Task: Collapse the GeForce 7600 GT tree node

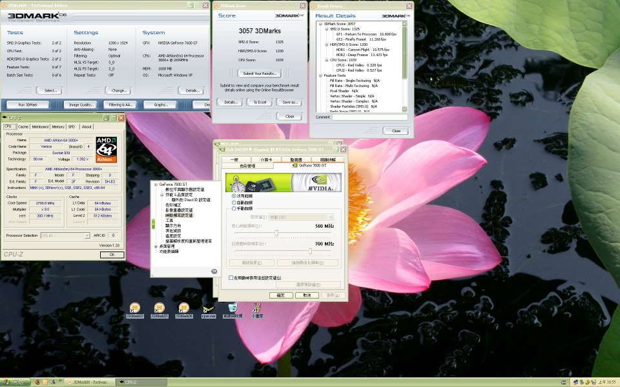Action: [156, 184]
